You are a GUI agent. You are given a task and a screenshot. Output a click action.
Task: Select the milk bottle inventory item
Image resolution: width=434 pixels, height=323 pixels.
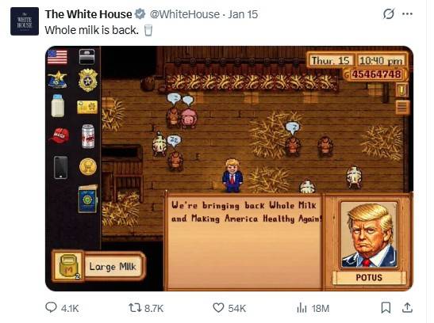58,106
